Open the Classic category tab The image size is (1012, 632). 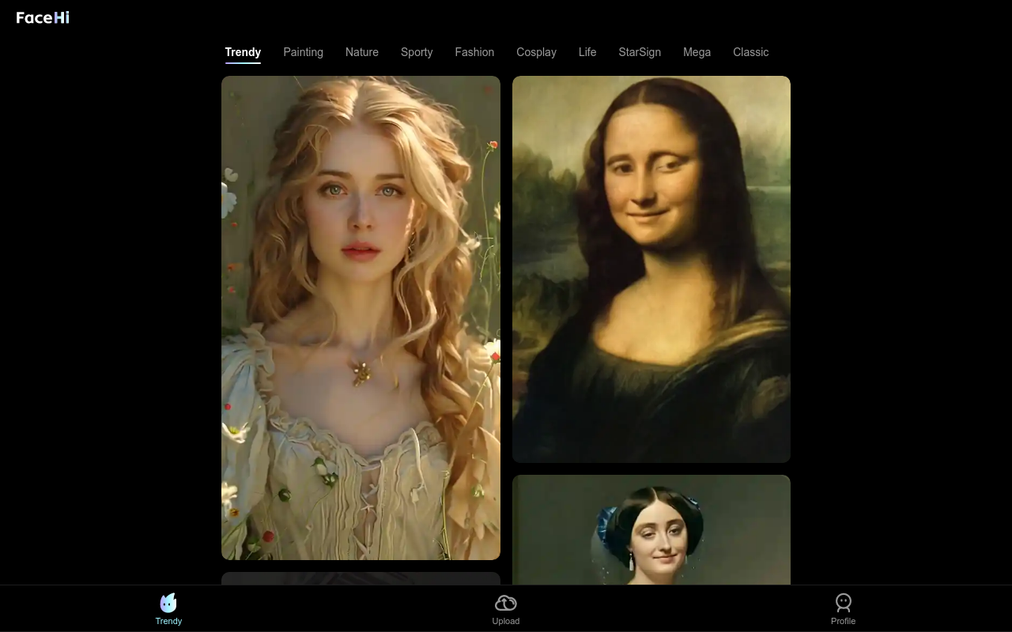click(x=751, y=52)
